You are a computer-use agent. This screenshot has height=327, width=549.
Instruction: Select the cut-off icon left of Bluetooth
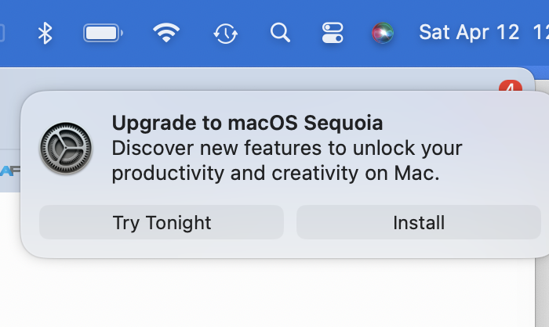(x=2, y=33)
